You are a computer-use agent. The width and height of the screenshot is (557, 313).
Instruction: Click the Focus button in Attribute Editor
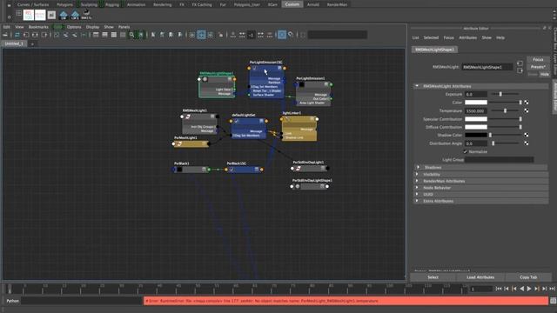tap(538, 60)
